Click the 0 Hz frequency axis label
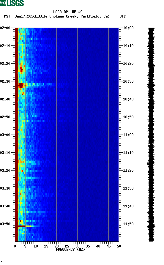The width and height of the screenshot is (164, 265). coord(15,246)
